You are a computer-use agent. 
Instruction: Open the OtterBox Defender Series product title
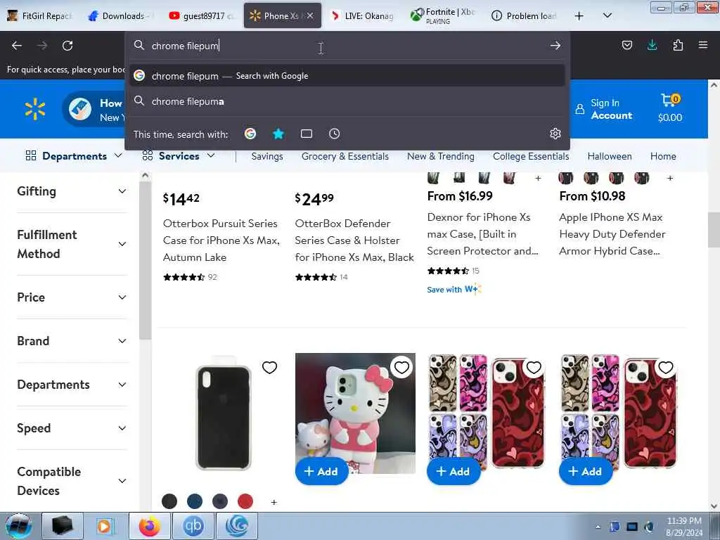click(354, 240)
